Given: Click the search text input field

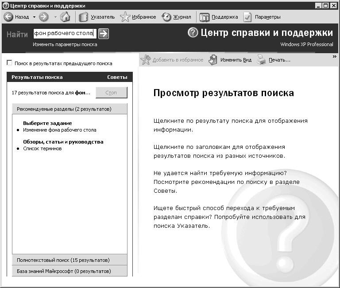Looking at the screenshot, I should click(x=64, y=34).
